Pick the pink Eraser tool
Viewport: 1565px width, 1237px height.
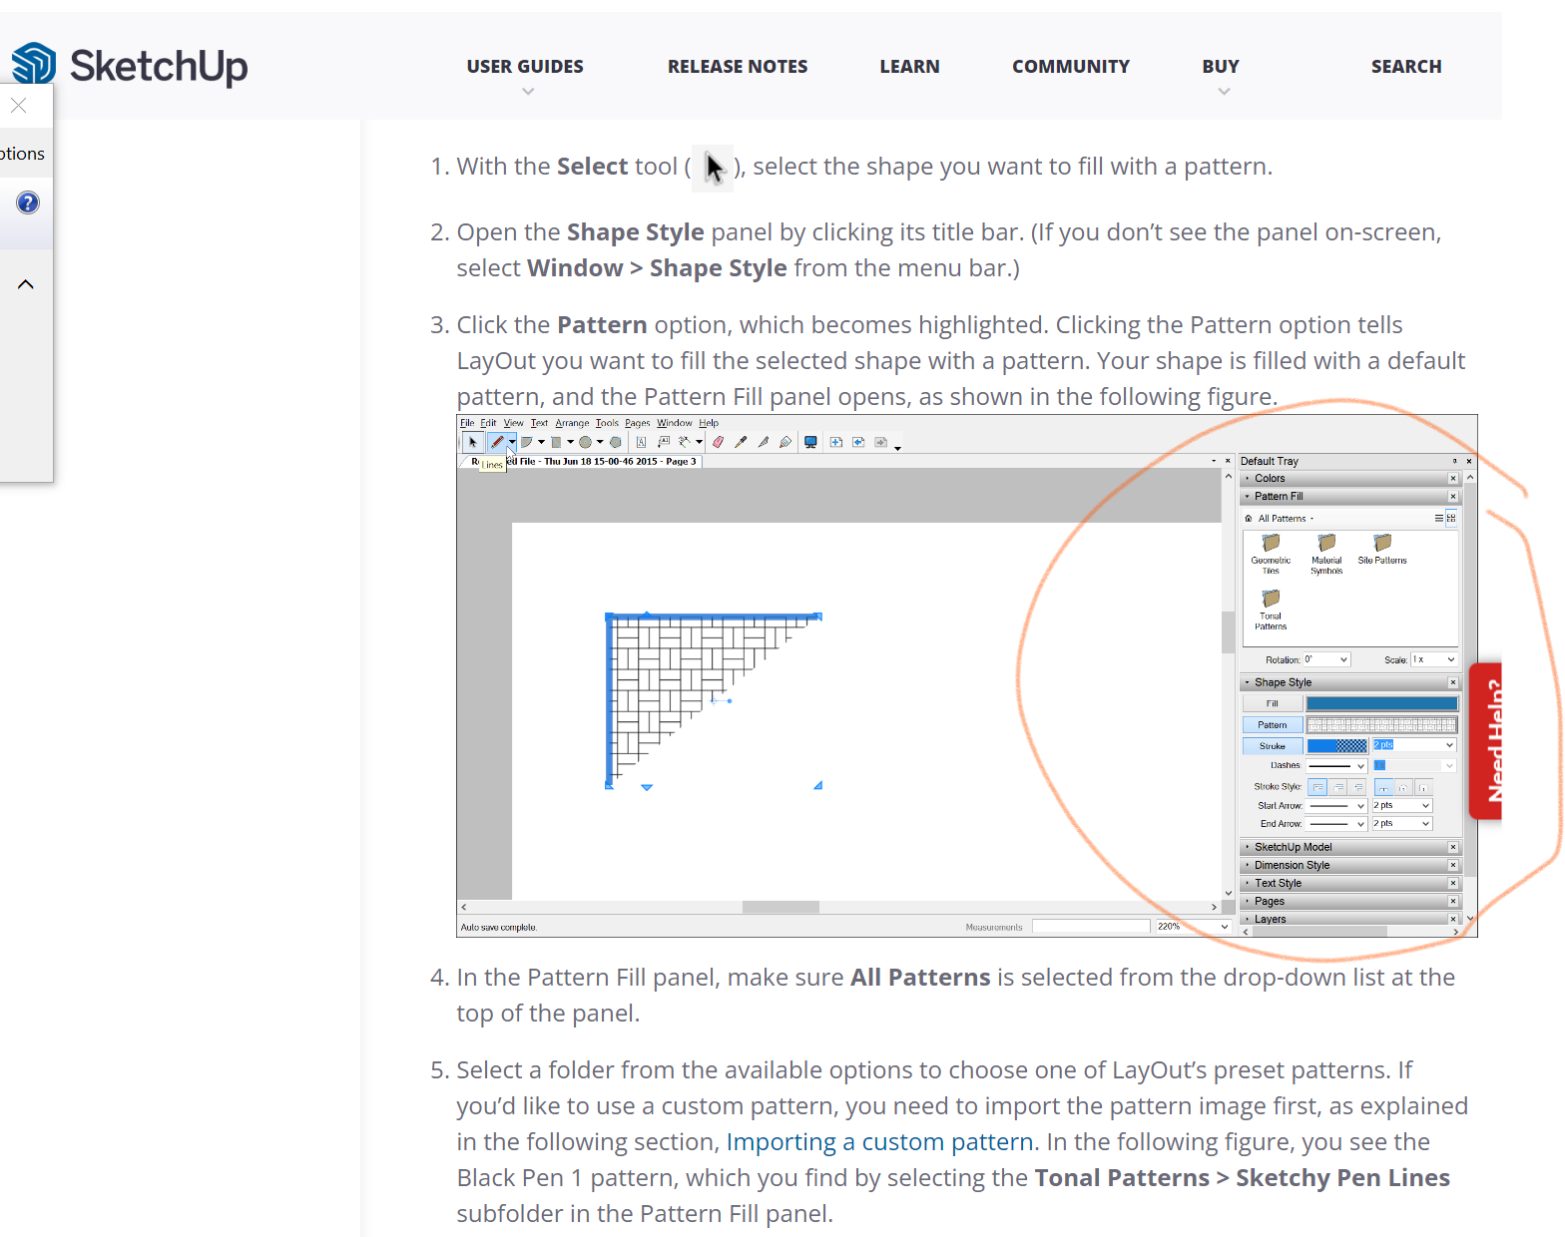718,442
